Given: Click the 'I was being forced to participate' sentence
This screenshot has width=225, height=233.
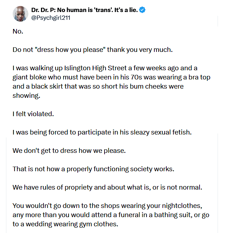Looking at the screenshot, I should coord(102,132).
